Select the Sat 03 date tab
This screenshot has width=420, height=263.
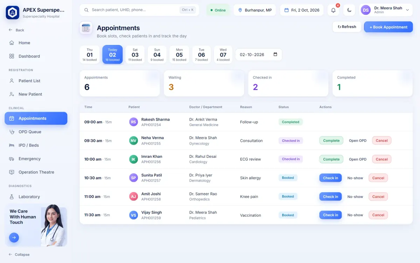(135, 55)
